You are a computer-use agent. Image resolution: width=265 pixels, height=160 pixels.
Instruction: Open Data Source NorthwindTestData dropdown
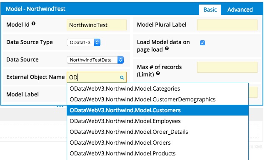(x=95, y=60)
